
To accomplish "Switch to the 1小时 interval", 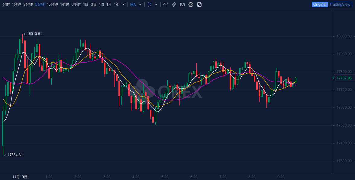I will point(65,5).
